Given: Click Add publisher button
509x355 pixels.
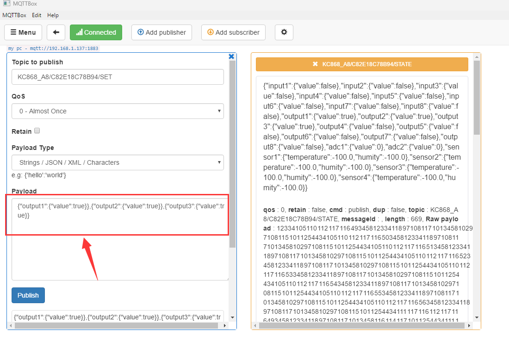Looking at the screenshot, I should (161, 32).
